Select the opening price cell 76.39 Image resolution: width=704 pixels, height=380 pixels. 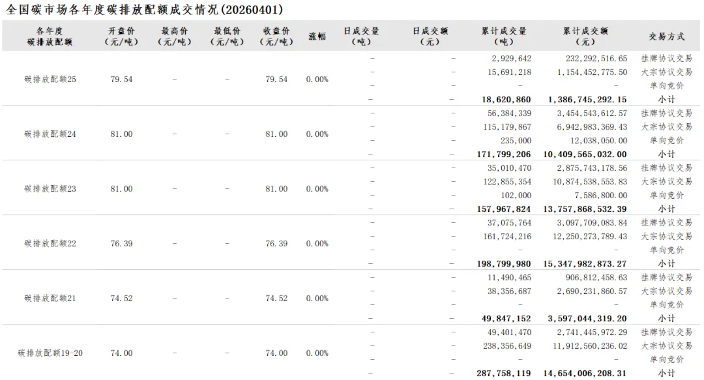121,244
